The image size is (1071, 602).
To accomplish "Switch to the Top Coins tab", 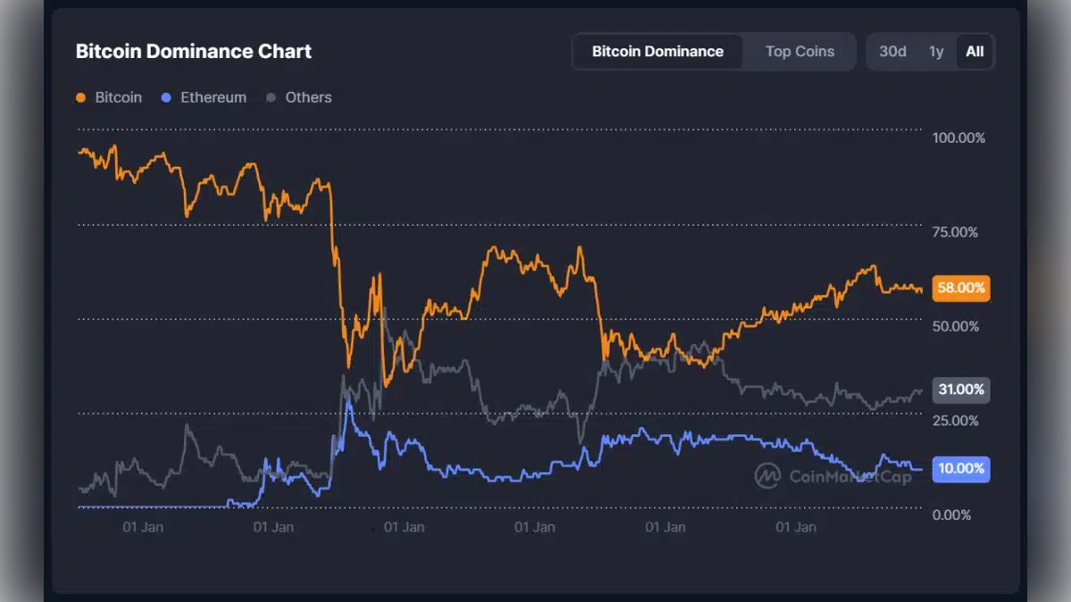I will click(799, 51).
